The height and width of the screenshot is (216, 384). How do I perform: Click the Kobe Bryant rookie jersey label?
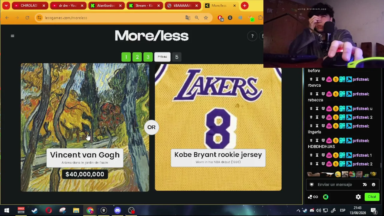(x=218, y=154)
